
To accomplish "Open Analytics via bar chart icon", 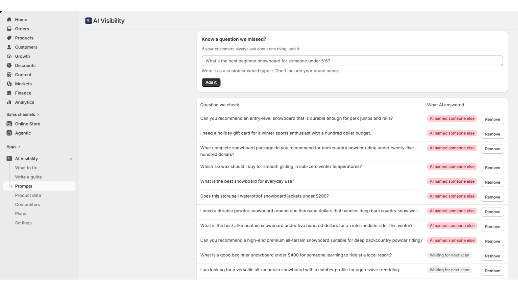I will click(x=9, y=102).
